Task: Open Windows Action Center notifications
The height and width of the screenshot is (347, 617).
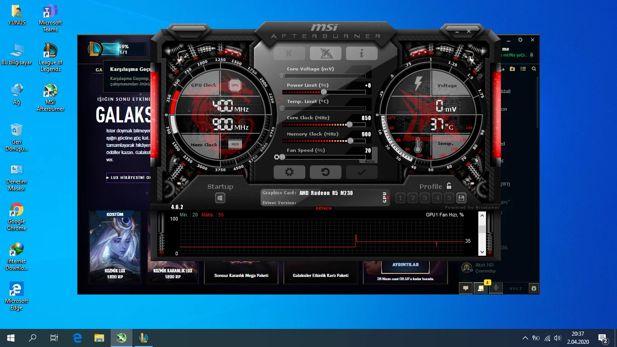Action: click(x=603, y=338)
